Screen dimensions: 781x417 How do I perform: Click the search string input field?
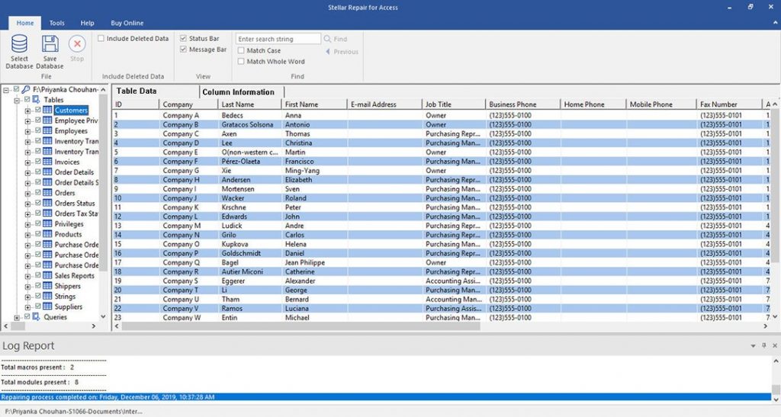pos(278,39)
